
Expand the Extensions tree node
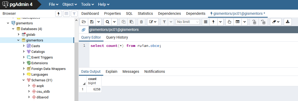tap(24, 63)
